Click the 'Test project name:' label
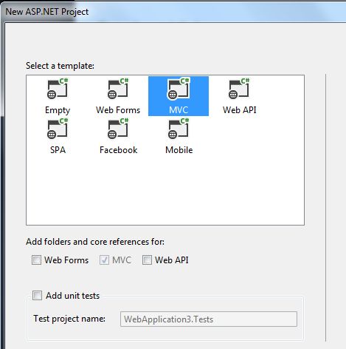 tap(69, 319)
